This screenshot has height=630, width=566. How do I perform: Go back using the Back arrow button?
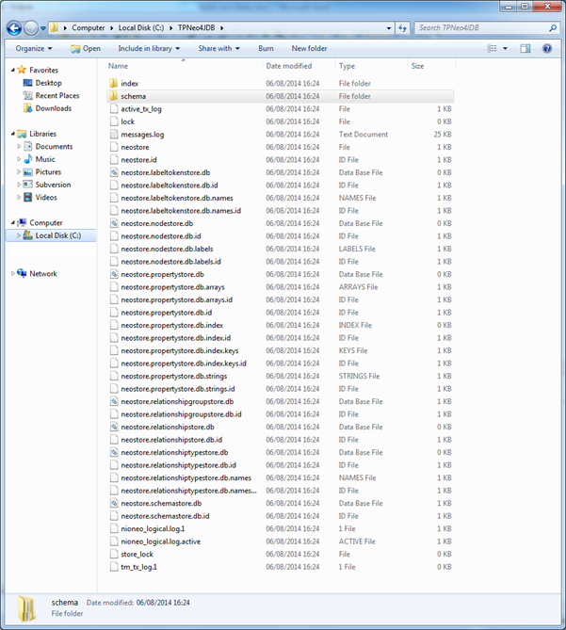pos(14,28)
